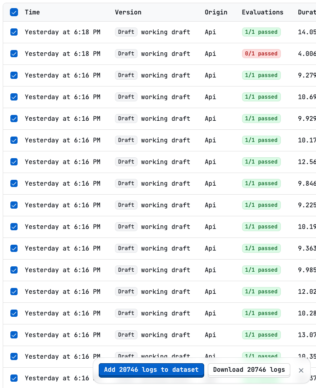Uncheck the row with 0/1 passed evaluation
The image size is (316, 388).
click(x=14, y=54)
